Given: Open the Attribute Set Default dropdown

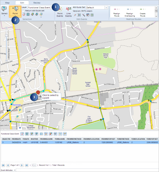Looking at the screenshot, I should [x=106, y=8].
